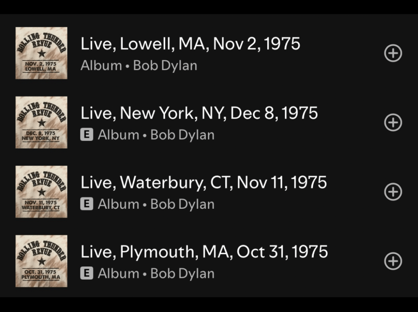Image resolution: width=418 pixels, height=312 pixels.
Task: Click Bob Dylan under the Waterbury album
Action: [182, 204]
